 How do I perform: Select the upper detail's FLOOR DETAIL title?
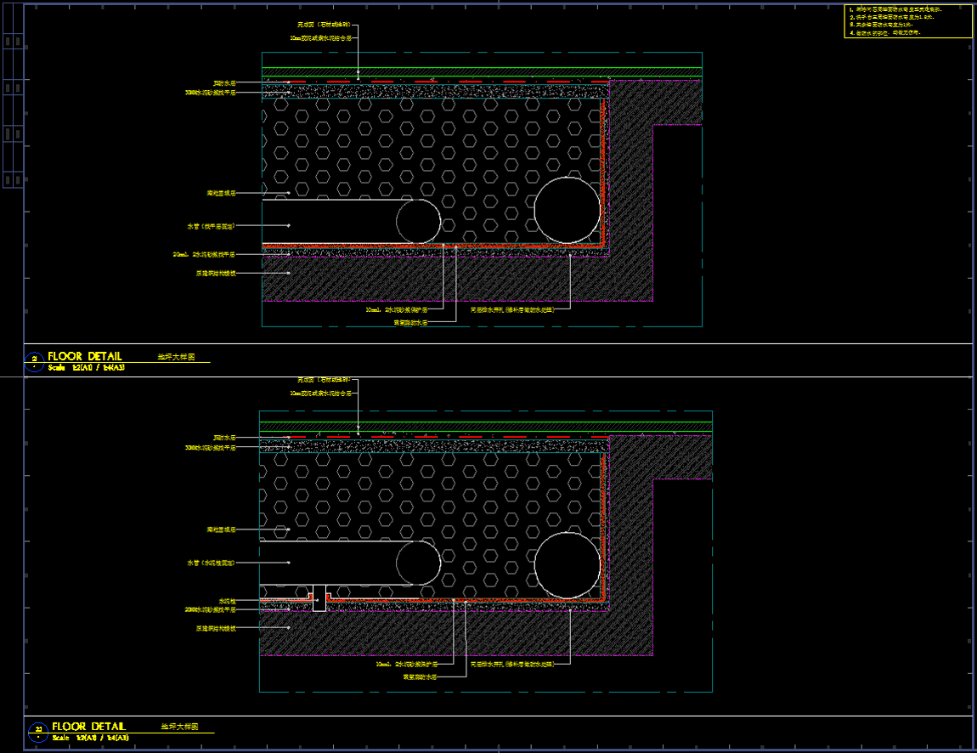(x=85, y=356)
